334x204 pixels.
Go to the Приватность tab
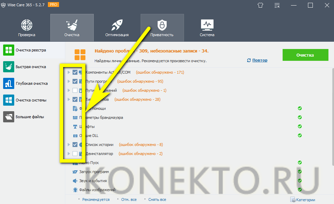pos(162,28)
